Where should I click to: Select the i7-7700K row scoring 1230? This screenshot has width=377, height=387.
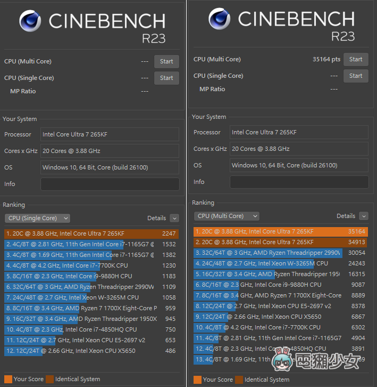click(x=91, y=265)
